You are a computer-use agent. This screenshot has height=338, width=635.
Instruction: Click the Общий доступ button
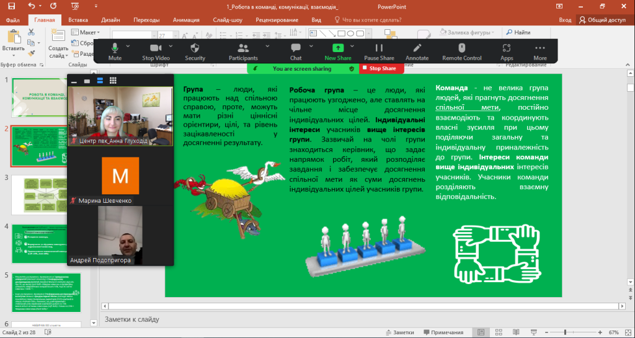[602, 20]
